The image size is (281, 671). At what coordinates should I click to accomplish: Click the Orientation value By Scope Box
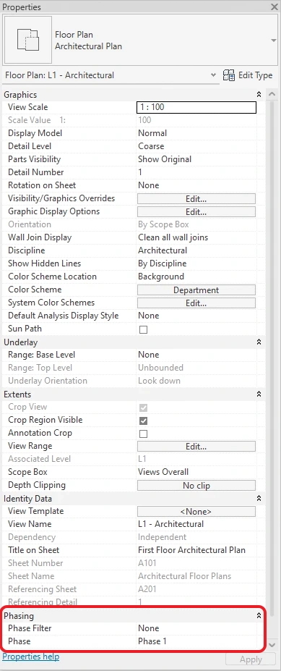[x=163, y=224]
